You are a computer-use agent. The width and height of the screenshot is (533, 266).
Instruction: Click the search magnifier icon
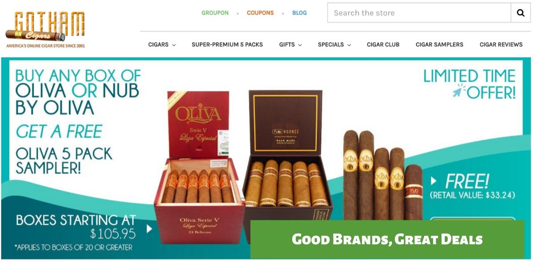pos(521,13)
